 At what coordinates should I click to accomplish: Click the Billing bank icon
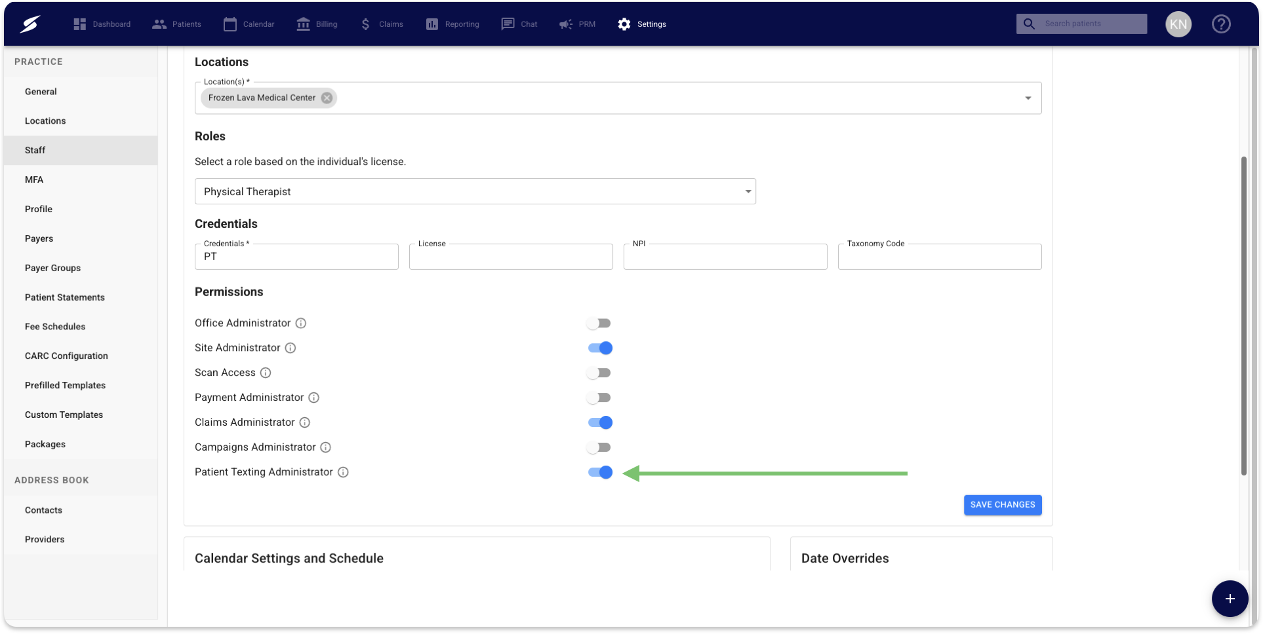pos(303,24)
